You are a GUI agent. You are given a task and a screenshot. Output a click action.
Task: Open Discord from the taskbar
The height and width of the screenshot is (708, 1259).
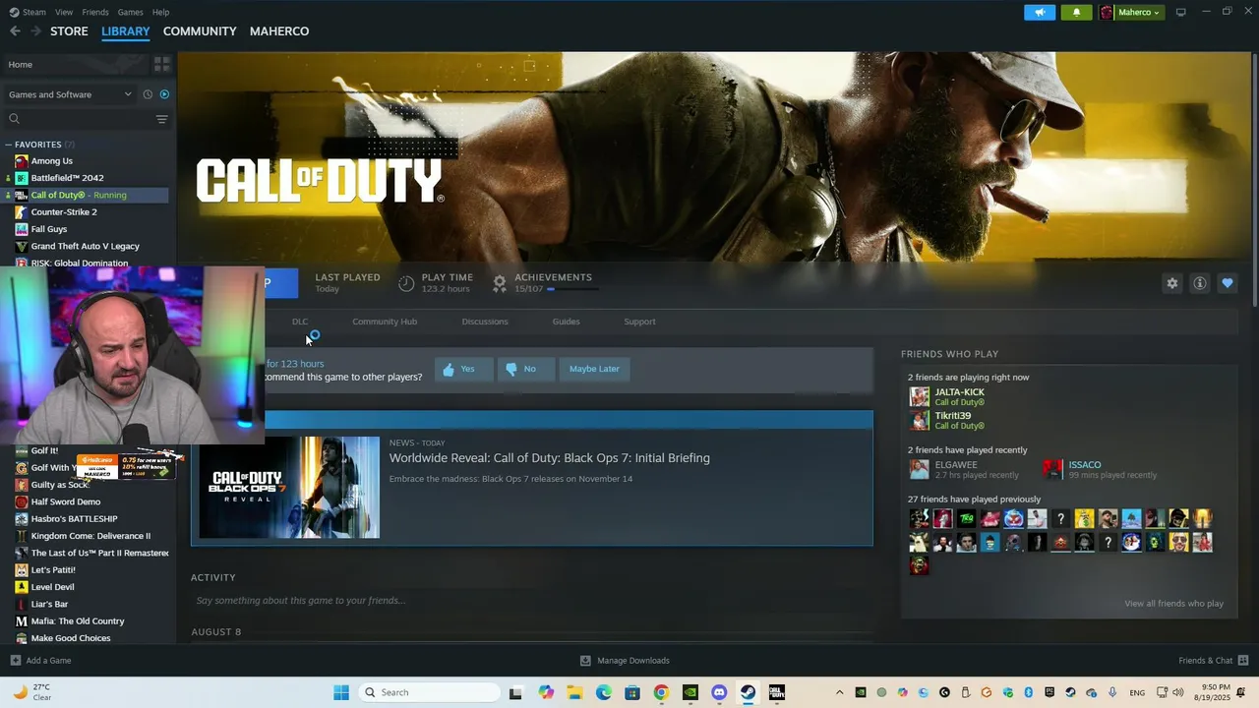pos(719,692)
